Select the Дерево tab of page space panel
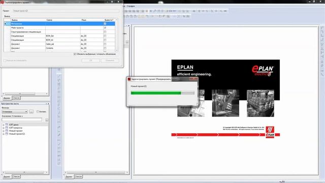Image resolution: width=325 pixels, height=183 pixels. coord(7,176)
